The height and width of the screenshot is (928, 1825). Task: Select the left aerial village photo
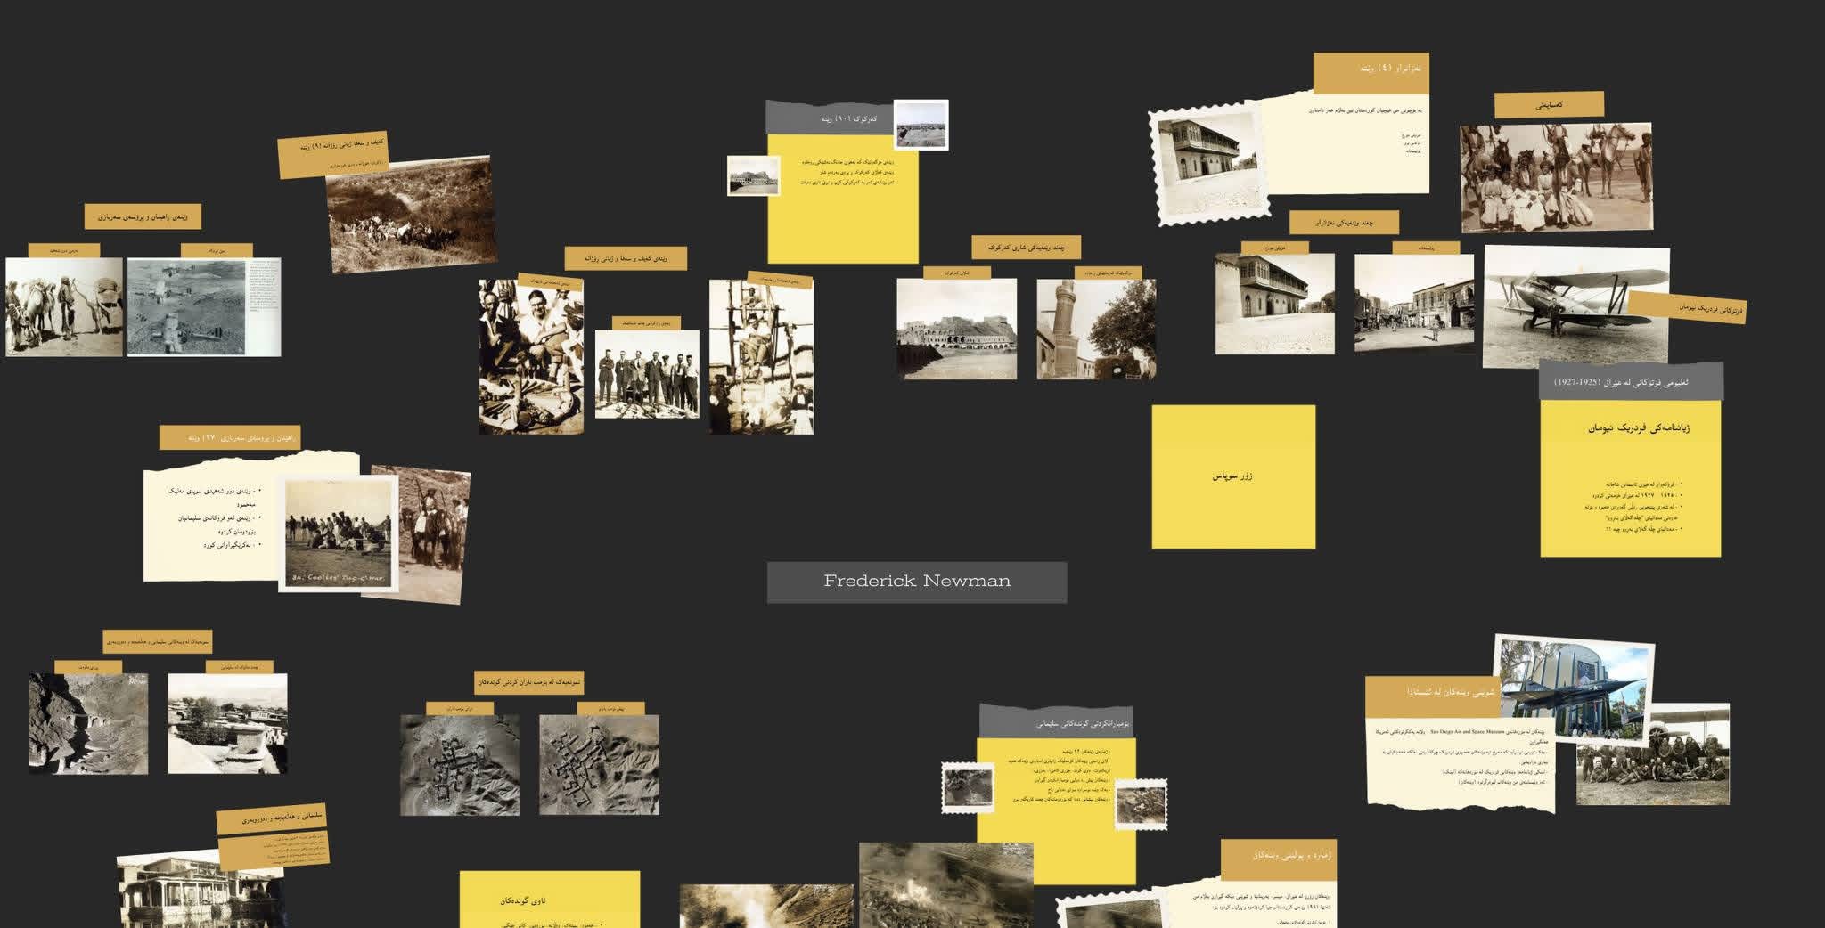tap(460, 765)
